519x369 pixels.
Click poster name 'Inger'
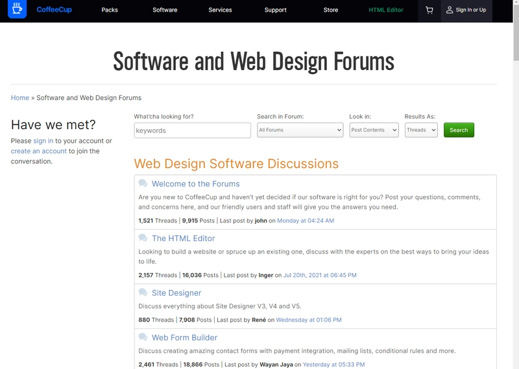coord(266,275)
